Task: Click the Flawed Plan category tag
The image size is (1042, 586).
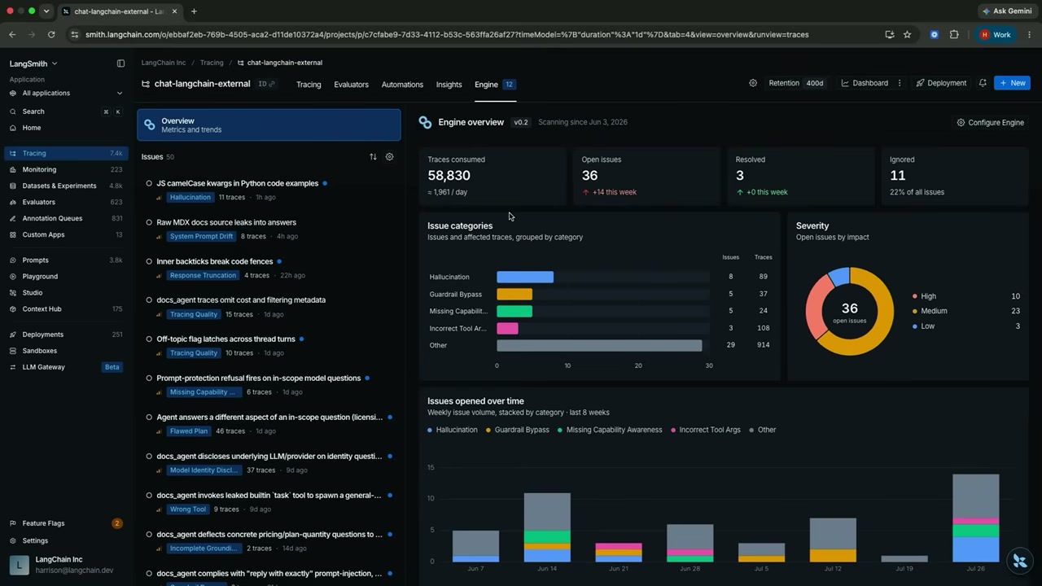Action: [189, 431]
